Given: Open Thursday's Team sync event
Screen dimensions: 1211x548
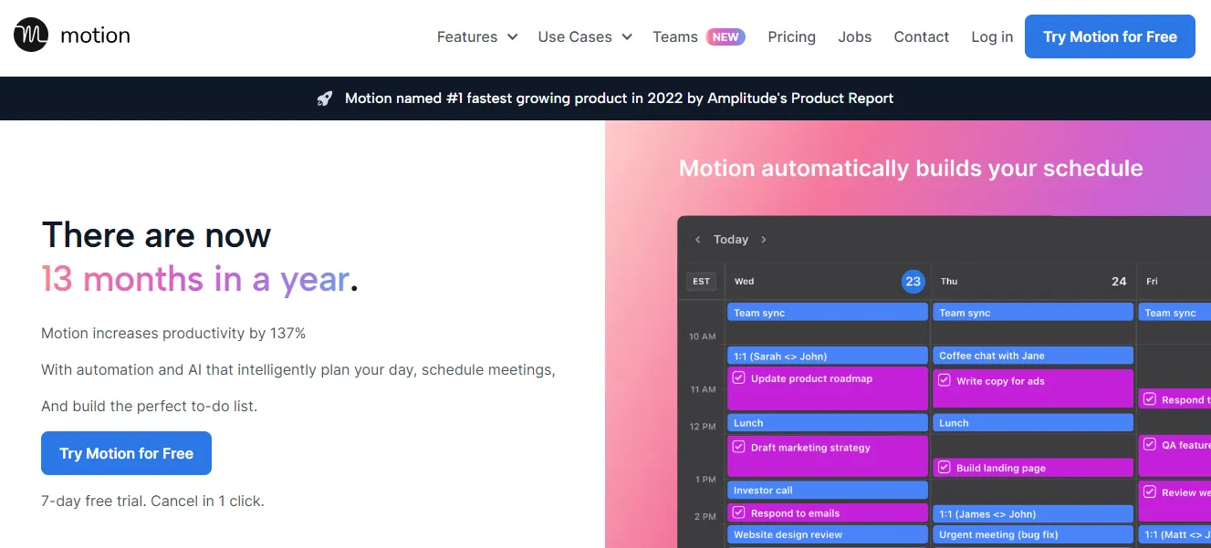Looking at the screenshot, I should pos(1033,313).
